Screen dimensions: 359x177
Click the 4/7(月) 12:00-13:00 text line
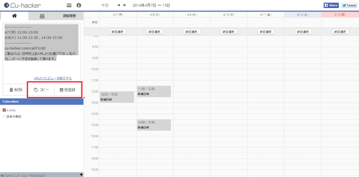(21, 32)
